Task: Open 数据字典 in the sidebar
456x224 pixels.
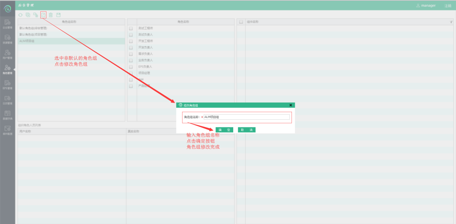Action: (x=8, y=115)
